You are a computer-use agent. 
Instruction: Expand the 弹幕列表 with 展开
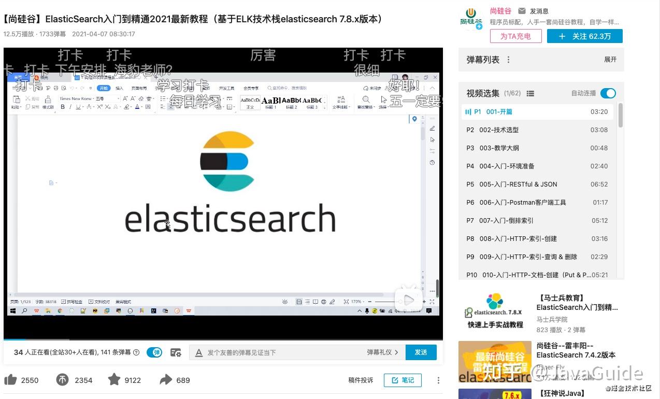pyautogui.click(x=610, y=60)
